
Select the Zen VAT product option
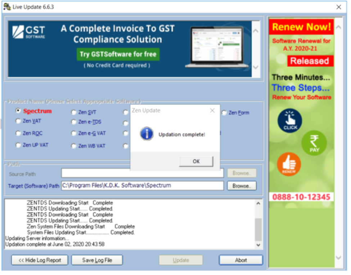click(x=18, y=121)
